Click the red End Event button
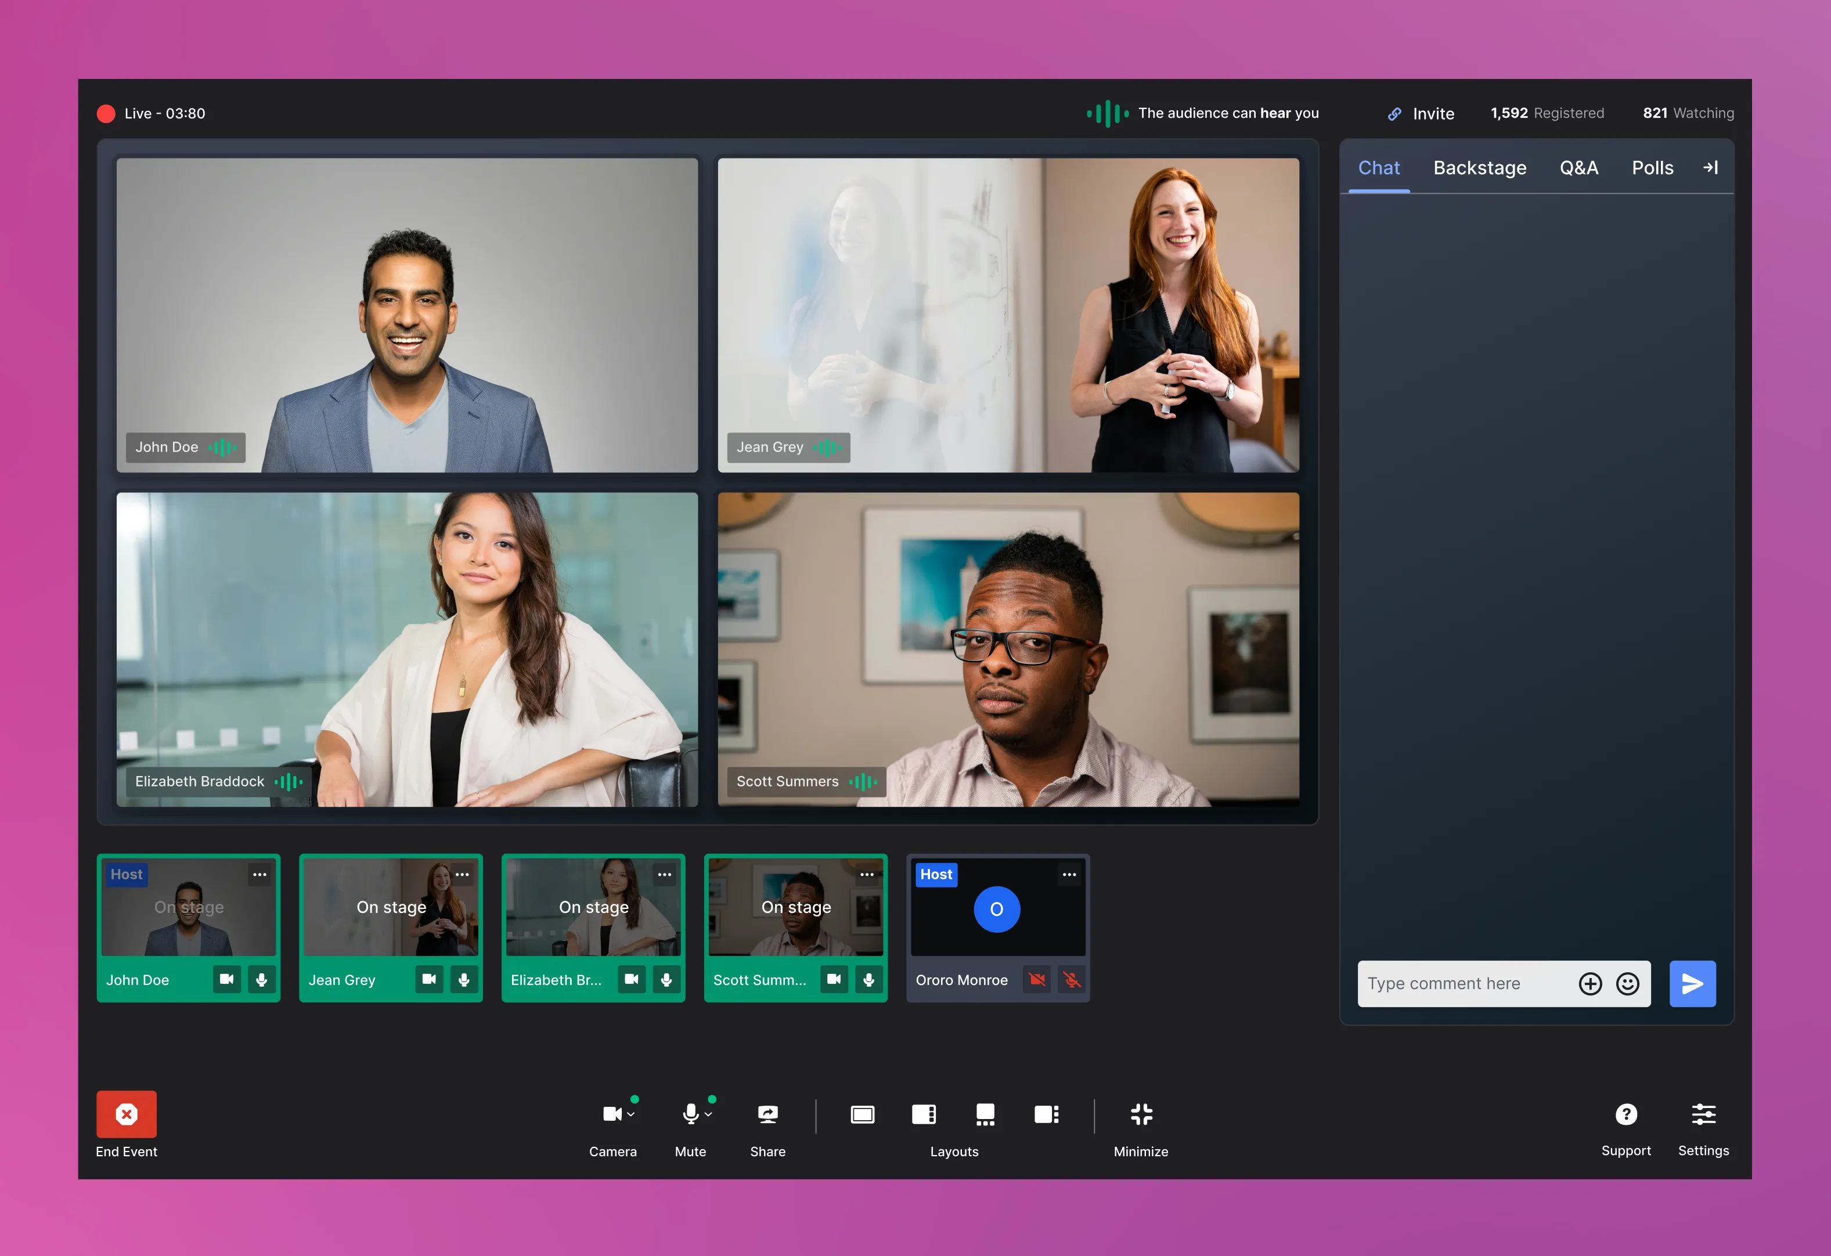This screenshot has width=1831, height=1256. [126, 1113]
